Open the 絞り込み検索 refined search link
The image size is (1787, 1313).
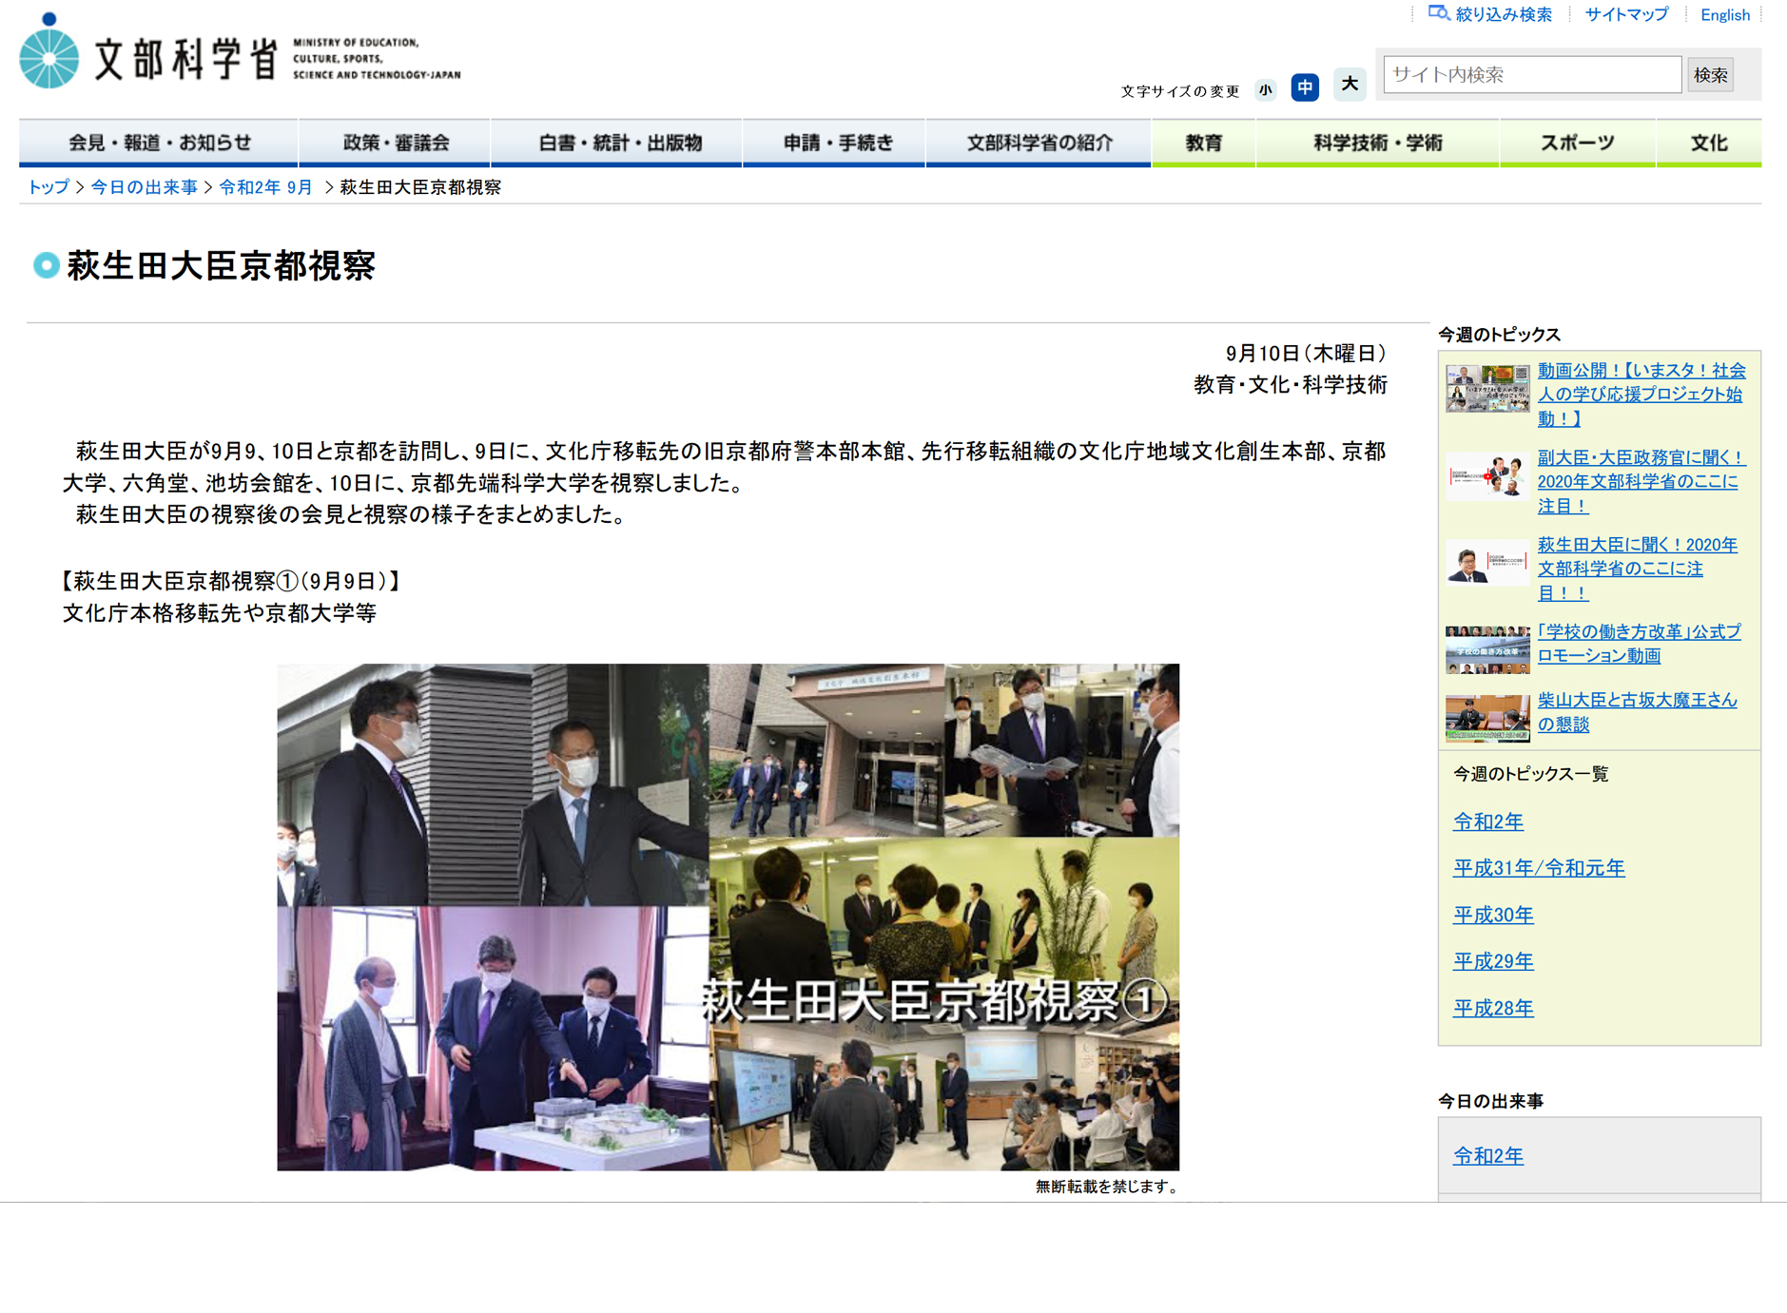pyautogui.click(x=1490, y=14)
